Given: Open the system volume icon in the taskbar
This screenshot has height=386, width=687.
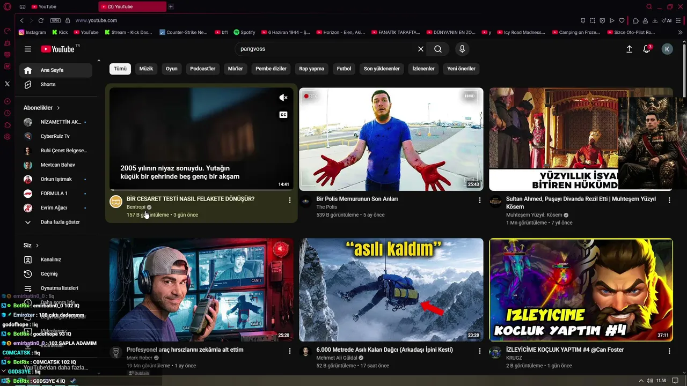Looking at the screenshot, I should 650,381.
